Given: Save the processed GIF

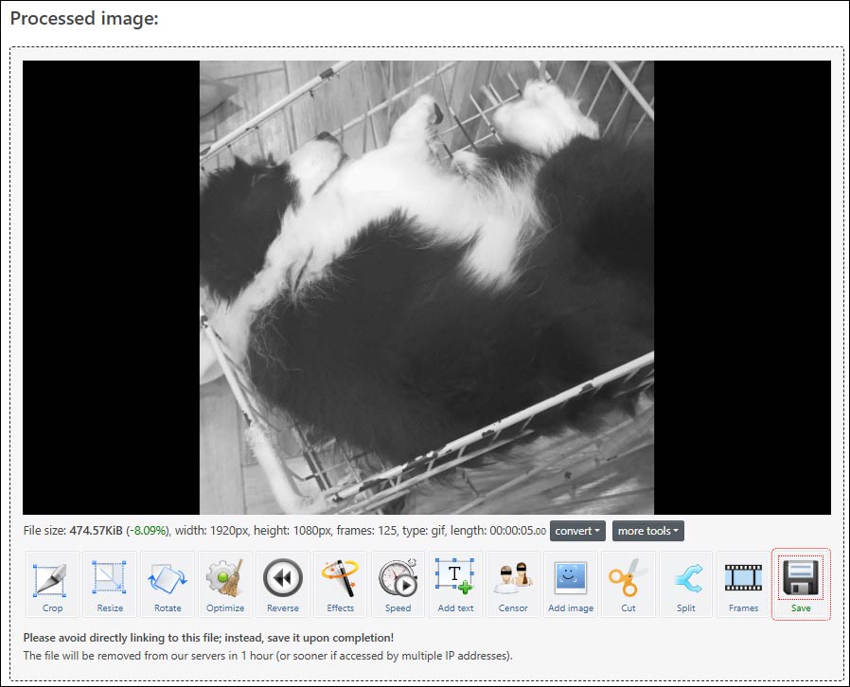Looking at the screenshot, I should (801, 584).
